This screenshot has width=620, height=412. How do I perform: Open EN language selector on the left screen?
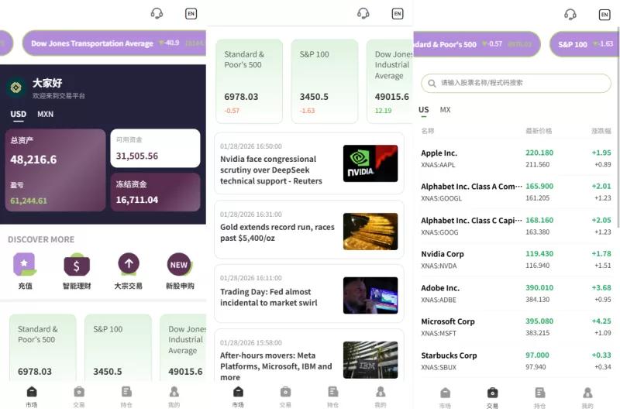pyautogui.click(x=191, y=13)
